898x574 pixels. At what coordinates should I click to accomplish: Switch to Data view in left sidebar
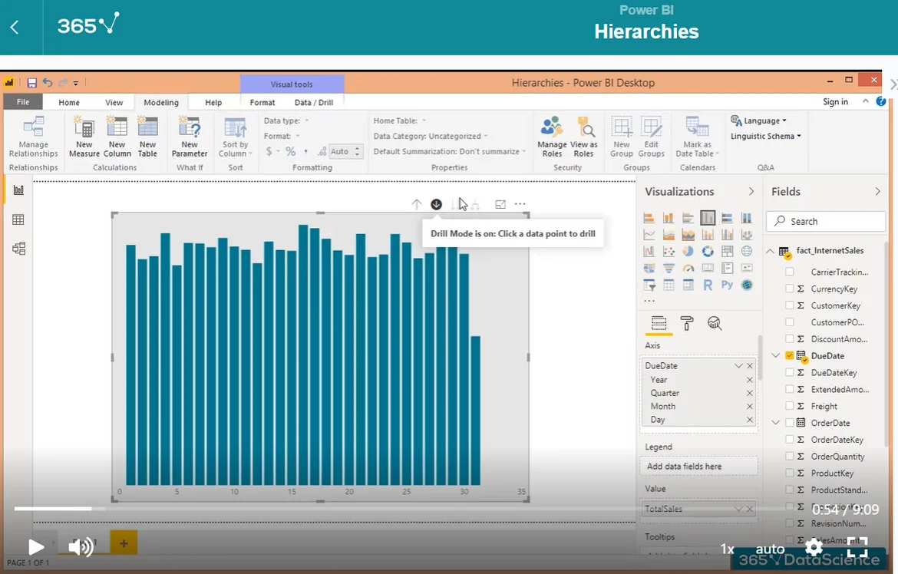(18, 219)
